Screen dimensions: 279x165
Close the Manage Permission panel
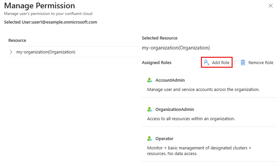click(x=270, y=6)
